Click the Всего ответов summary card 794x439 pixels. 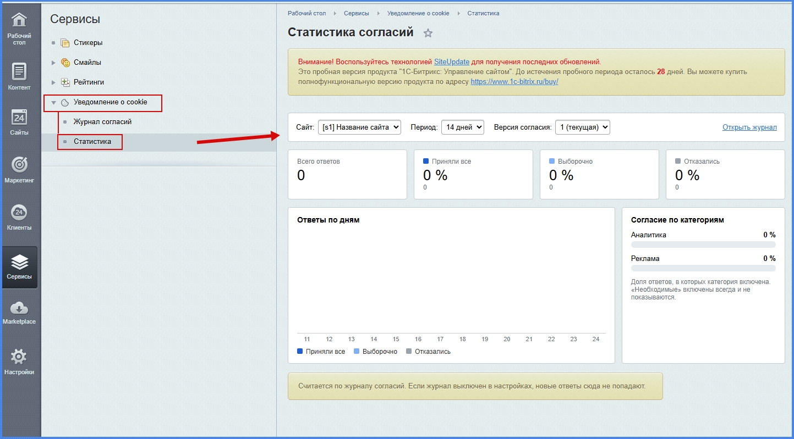347,174
